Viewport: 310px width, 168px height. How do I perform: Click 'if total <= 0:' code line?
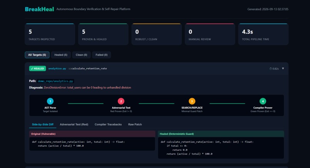(177, 146)
